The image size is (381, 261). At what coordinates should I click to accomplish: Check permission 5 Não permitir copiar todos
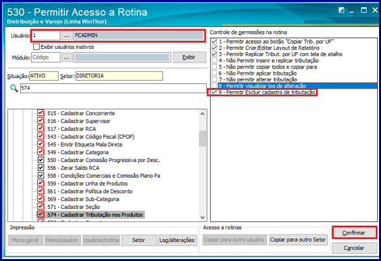[215, 67]
